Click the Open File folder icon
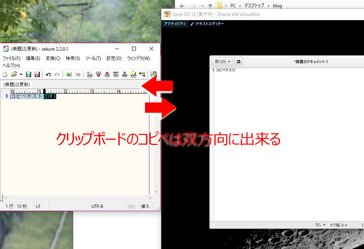This screenshot has height=249, width=364. point(14,74)
